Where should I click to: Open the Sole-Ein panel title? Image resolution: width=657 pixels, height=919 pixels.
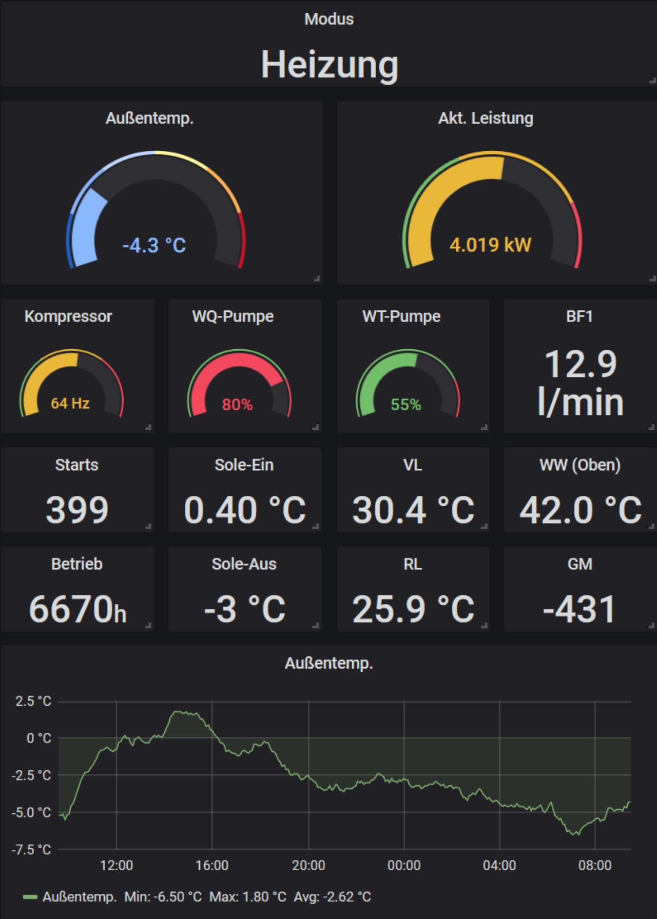click(244, 465)
